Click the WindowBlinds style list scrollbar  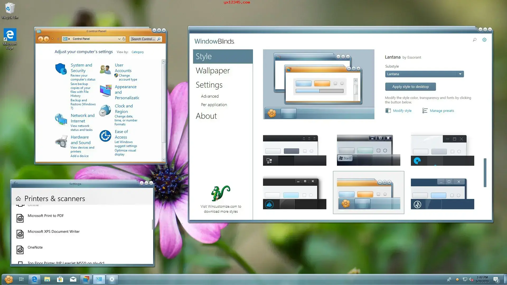click(x=485, y=173)
